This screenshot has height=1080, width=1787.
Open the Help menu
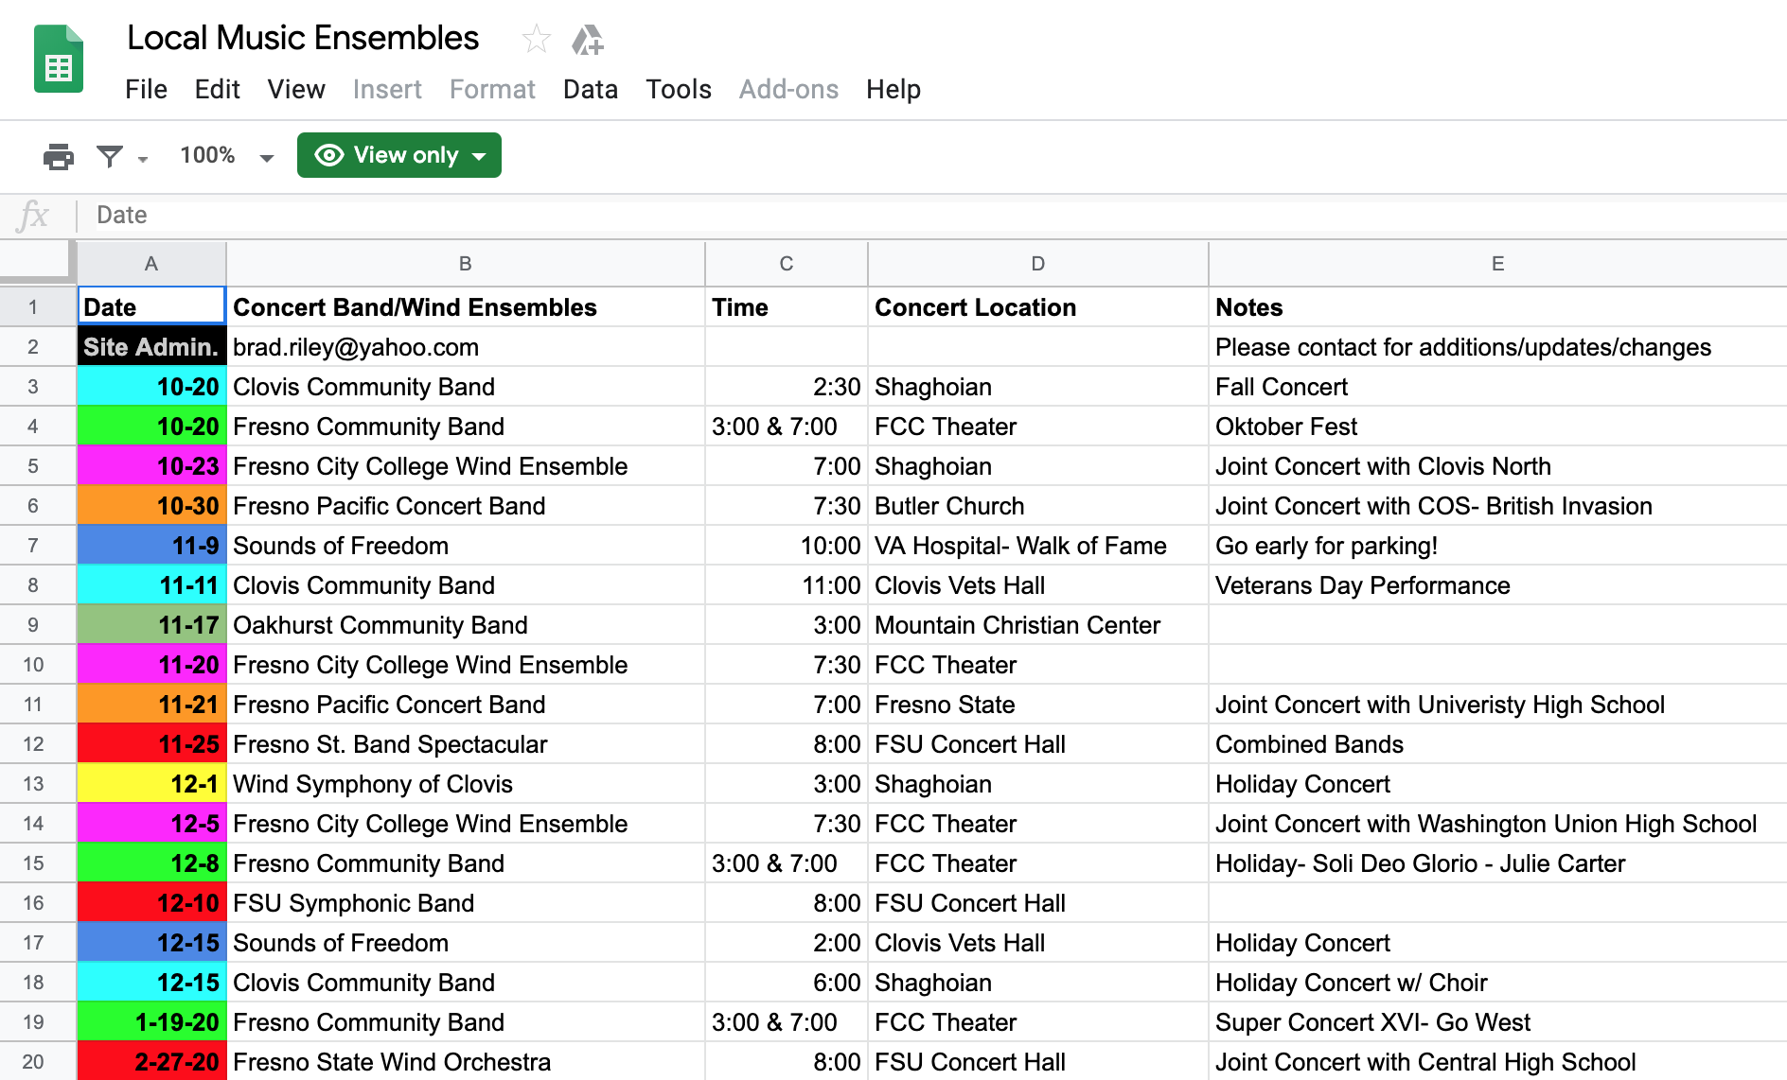click(893, 90)
